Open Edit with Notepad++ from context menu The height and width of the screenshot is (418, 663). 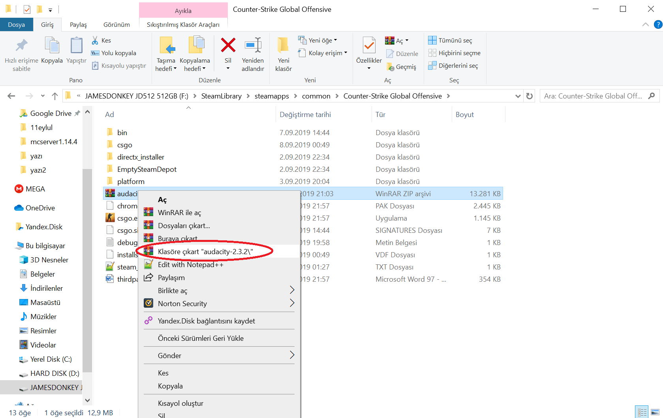(x=190, y=264)
